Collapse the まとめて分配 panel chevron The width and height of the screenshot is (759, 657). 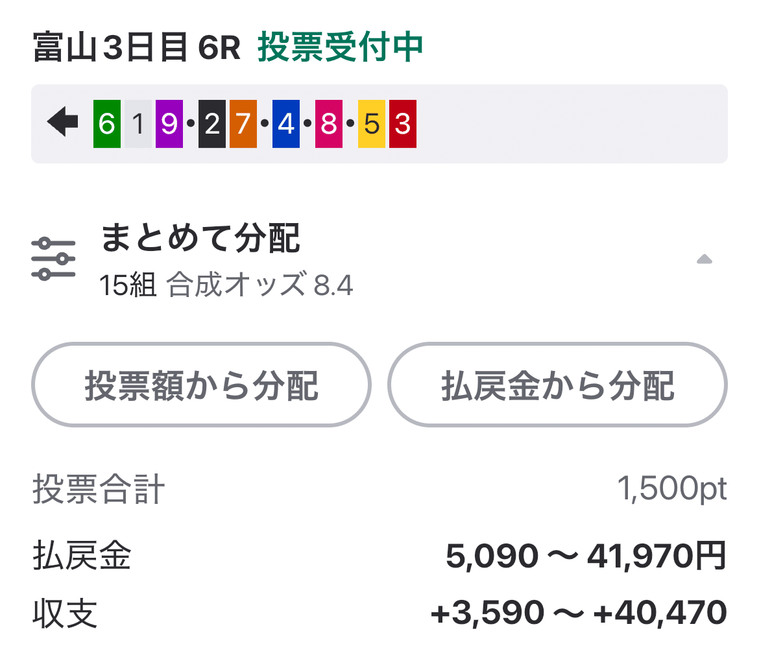pos(704,259)
